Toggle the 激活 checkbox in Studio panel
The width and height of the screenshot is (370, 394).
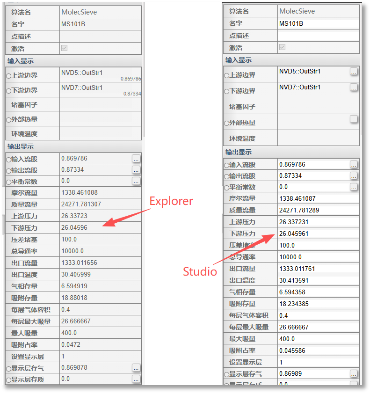(x=282, y=47)
